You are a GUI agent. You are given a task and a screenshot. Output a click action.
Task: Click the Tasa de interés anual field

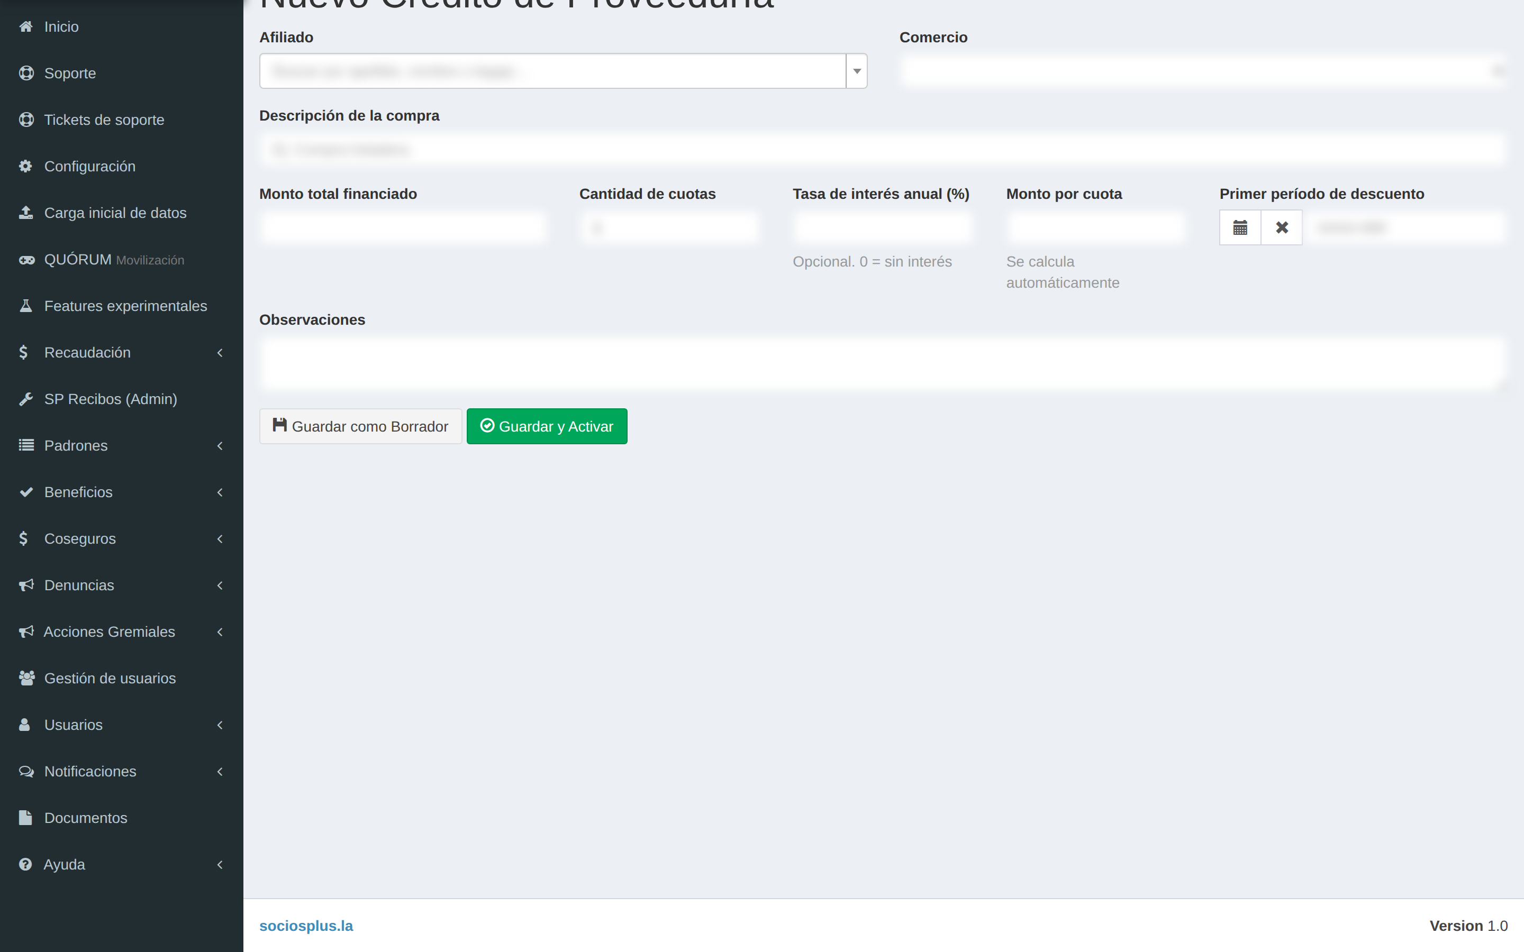(883, 227)
